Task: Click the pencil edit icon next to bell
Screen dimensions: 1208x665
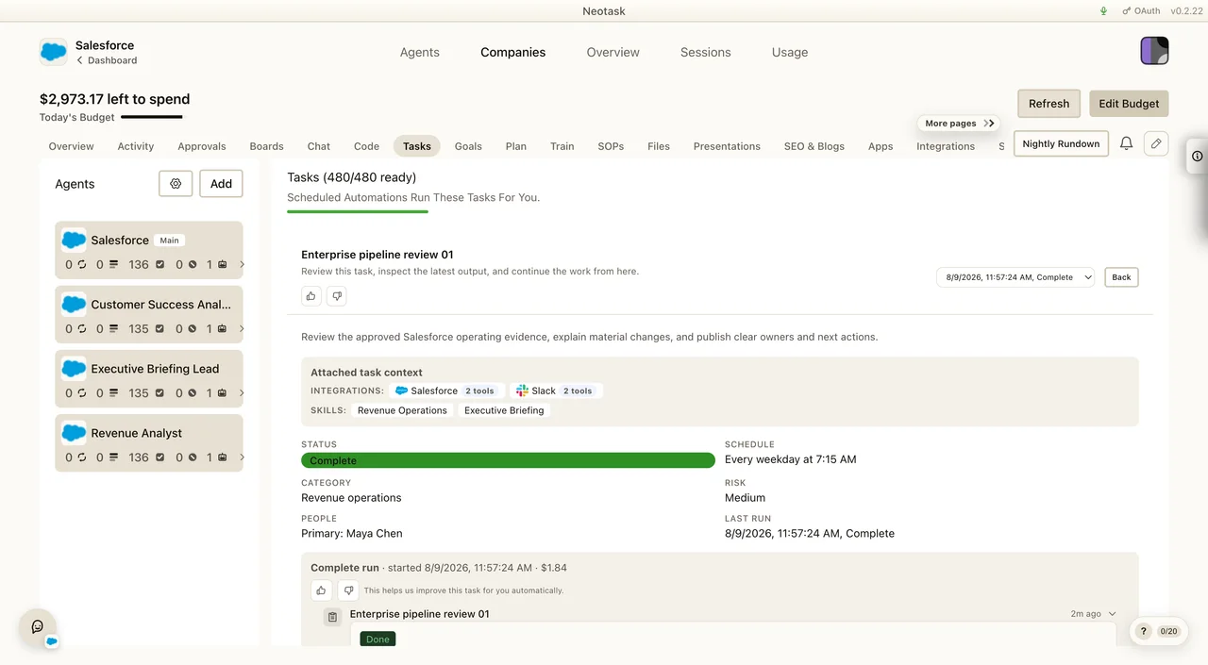Action: click(1156, 143)
